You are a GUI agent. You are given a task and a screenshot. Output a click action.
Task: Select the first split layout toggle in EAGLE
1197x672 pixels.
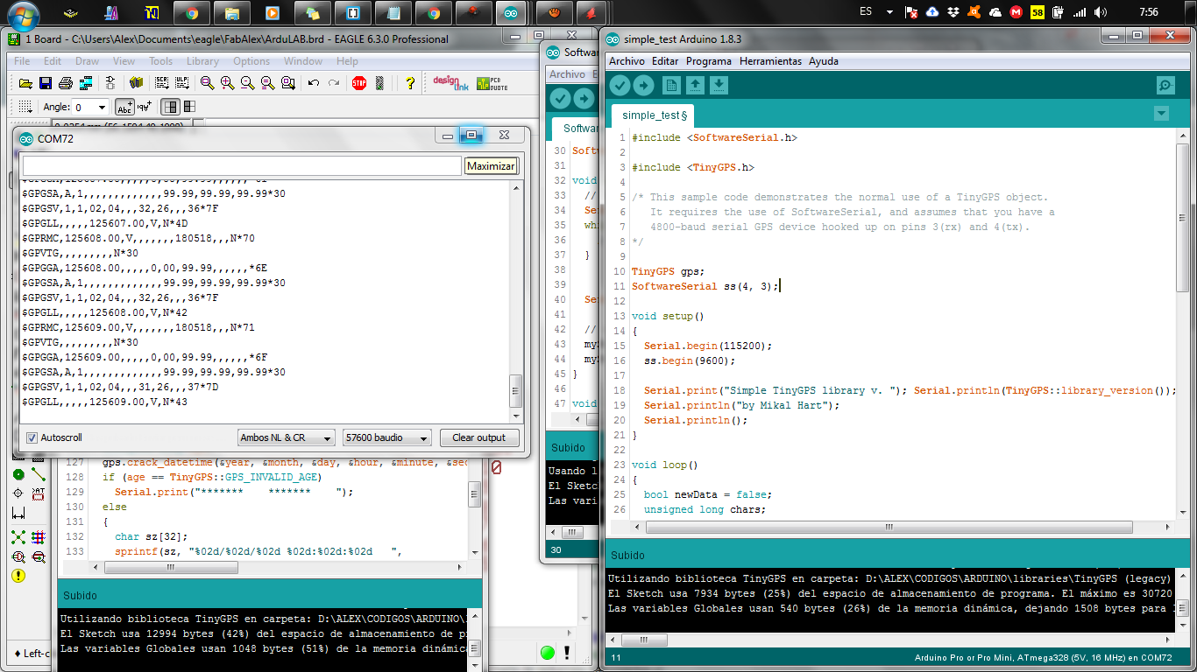click(x=171, y=107)
